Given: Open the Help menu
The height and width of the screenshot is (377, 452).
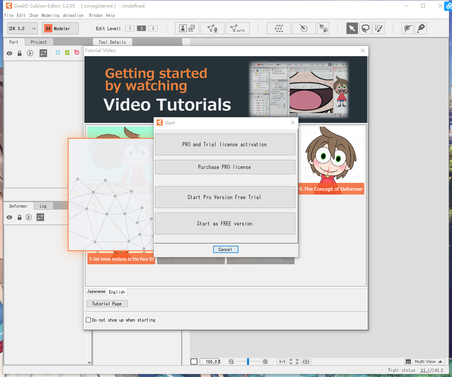Looking at the screenshot, I should coord(110,15).
